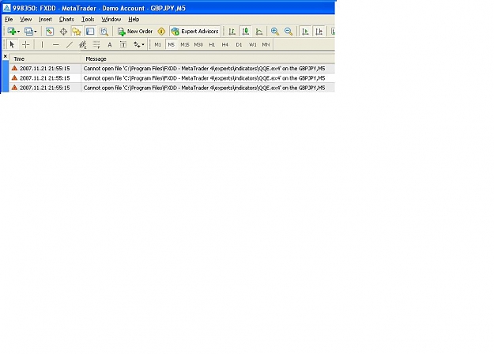
Task: Open the File menu
Action: (x=9, y=19)
